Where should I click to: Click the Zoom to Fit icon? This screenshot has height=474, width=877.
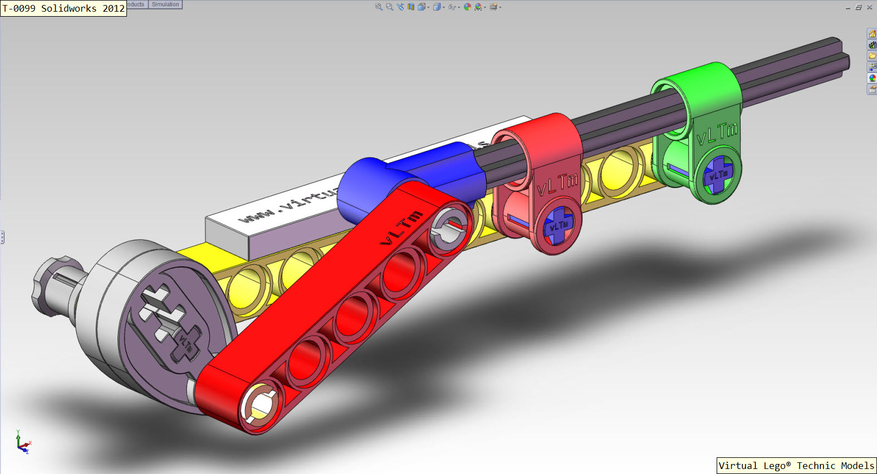(379, 7)
